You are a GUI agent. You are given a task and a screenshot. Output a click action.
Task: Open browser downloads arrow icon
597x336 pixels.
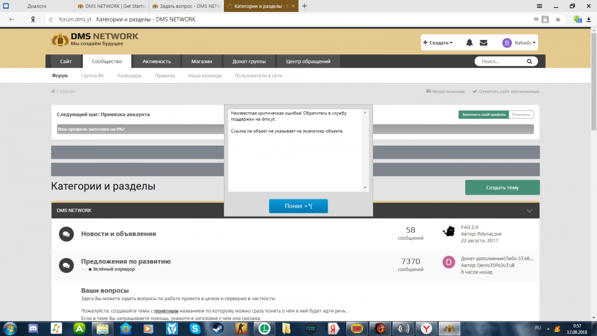pos(590,19)
